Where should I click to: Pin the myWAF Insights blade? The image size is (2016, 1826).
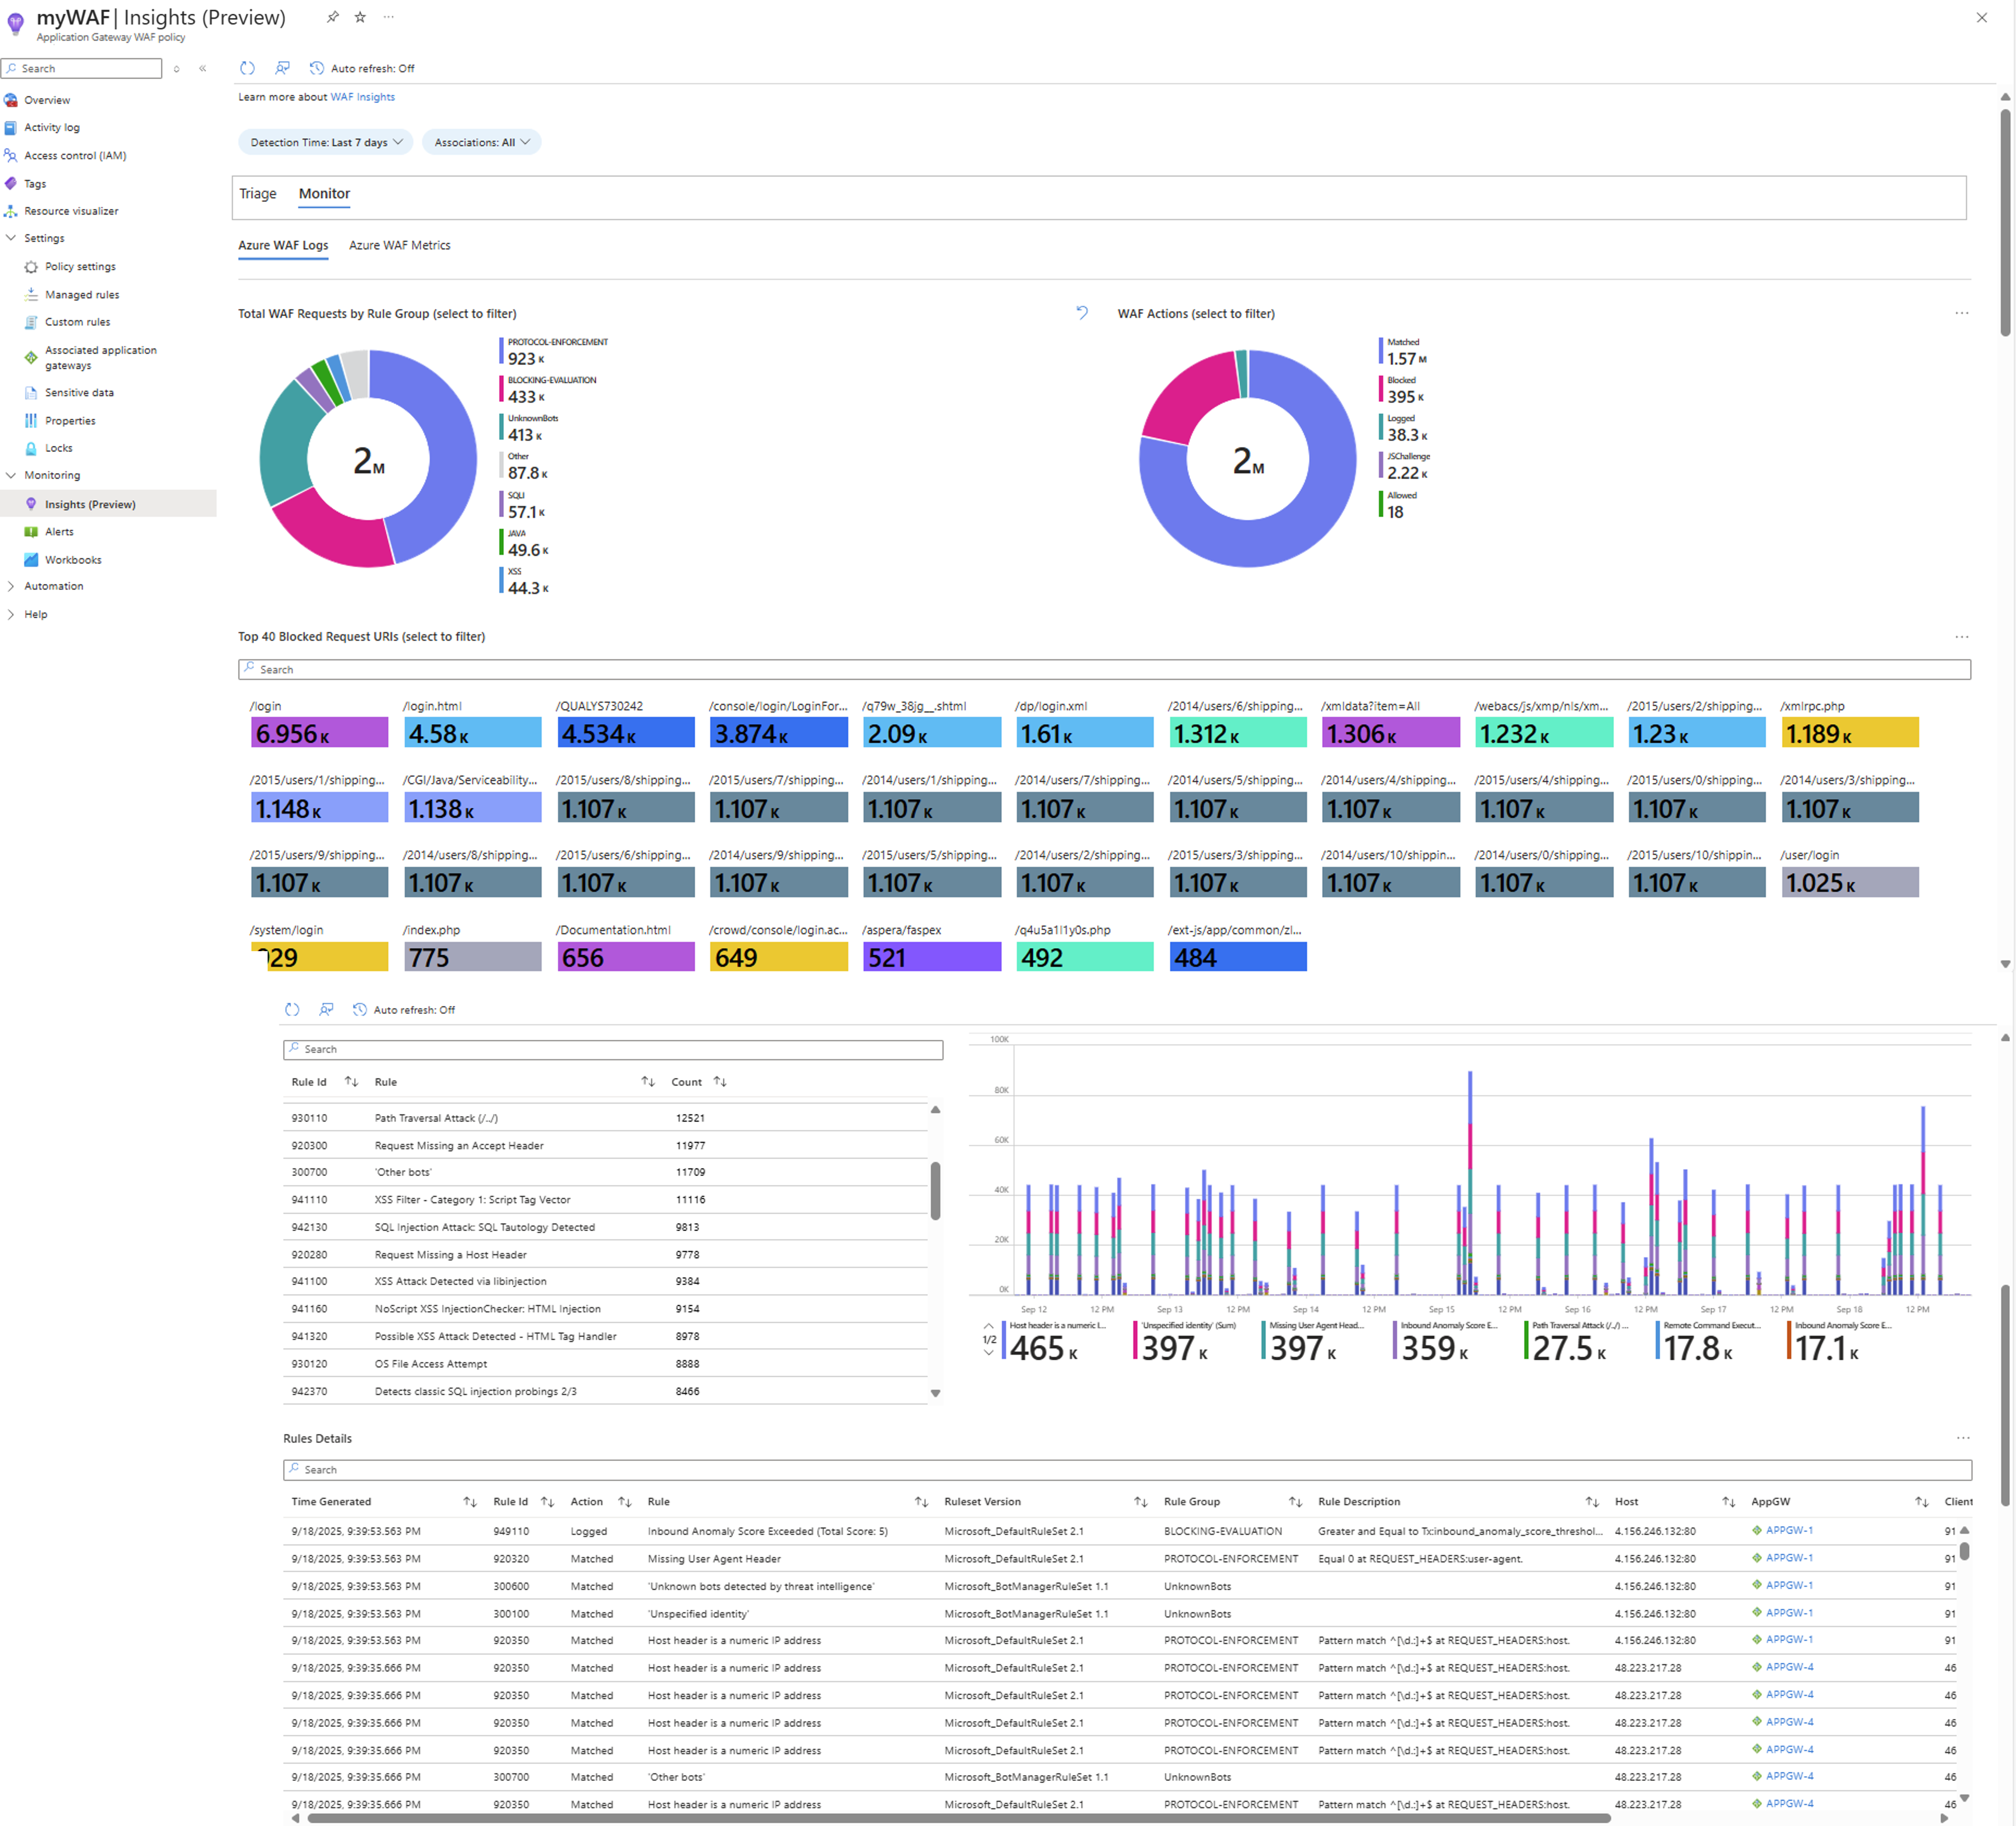pos(332,17)
